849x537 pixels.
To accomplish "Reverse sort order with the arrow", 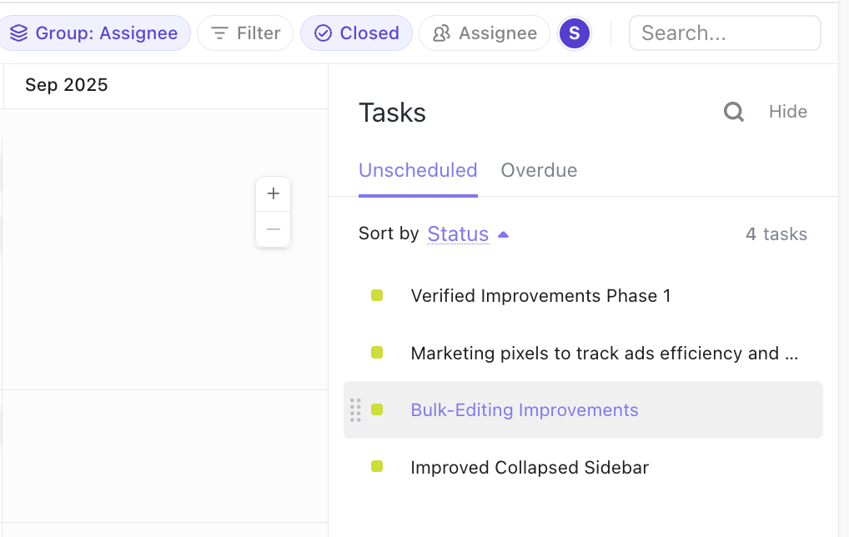I will [x=503, y=234].
